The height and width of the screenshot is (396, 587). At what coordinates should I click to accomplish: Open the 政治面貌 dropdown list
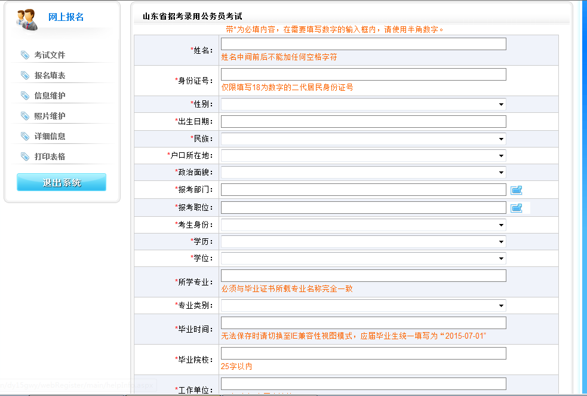pos(500,173)
